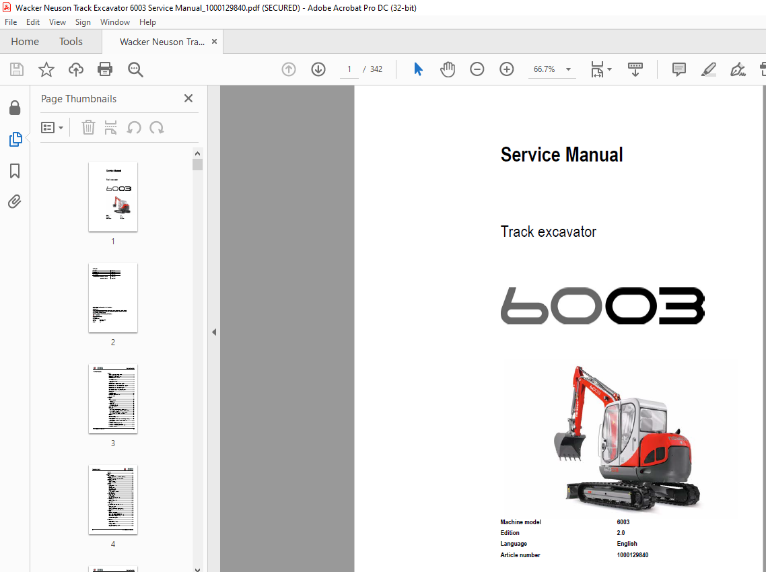Toggle Page Thumbnails panel icon

(x=15, y=139)
